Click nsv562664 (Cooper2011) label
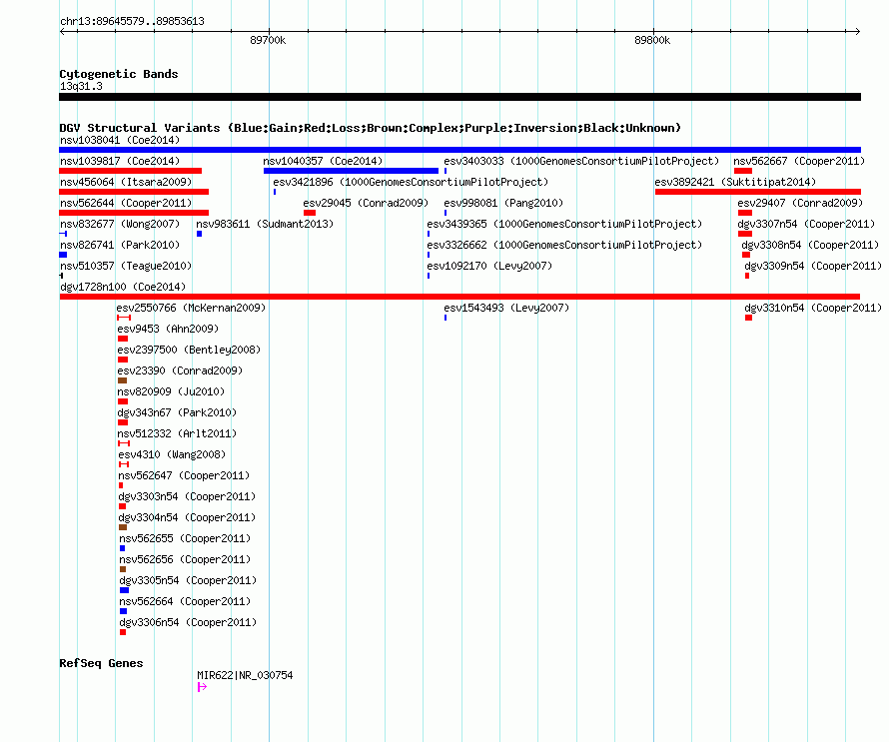The height and width of the screenshot is (742, 889). 185,601
